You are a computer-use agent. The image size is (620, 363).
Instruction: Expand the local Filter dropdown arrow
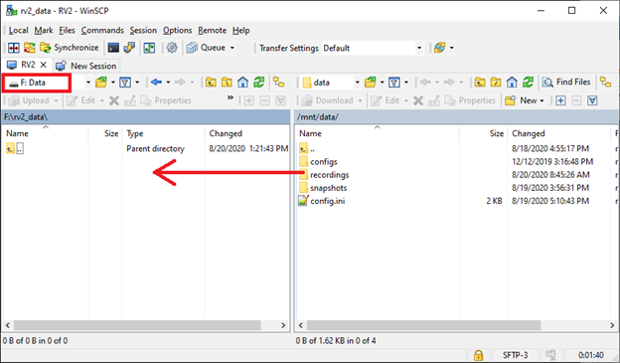coord(137,83)
